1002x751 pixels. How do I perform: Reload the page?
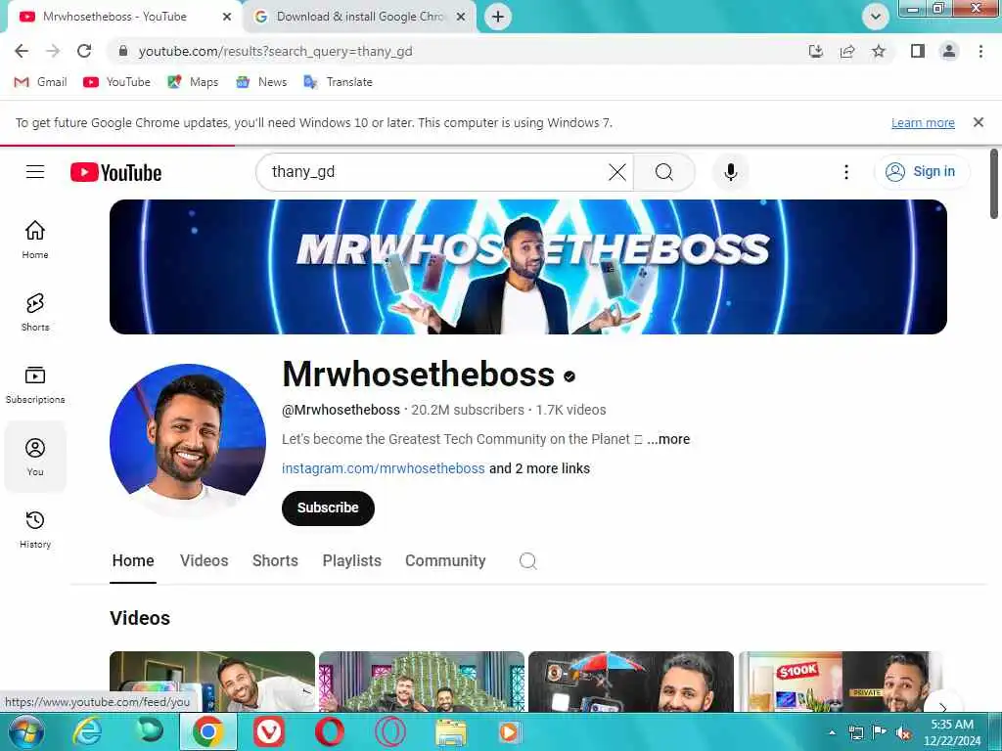click(84, 51)
